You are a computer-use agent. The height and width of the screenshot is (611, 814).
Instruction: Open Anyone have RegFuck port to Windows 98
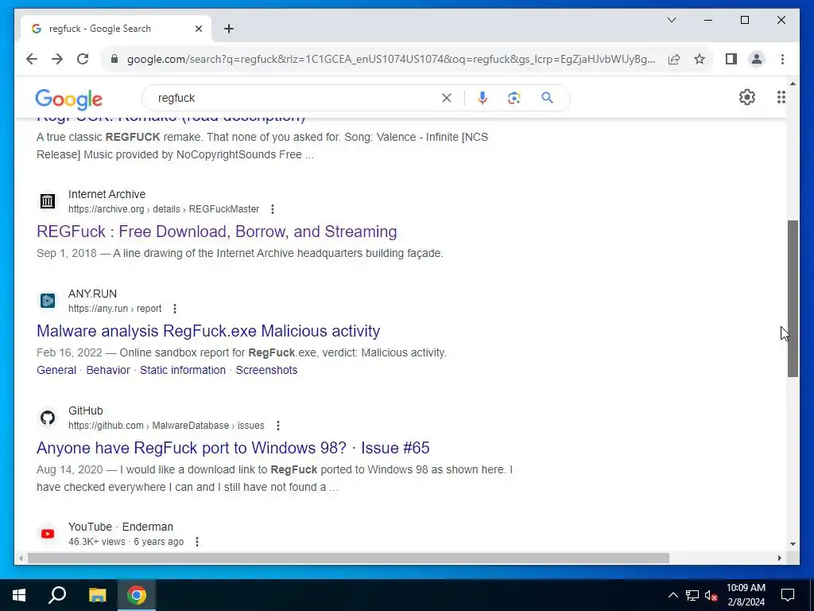click(x=233, y=448)
